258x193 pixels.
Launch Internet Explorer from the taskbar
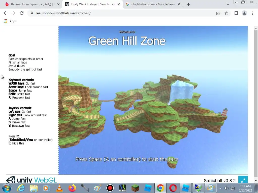[21, 188]
